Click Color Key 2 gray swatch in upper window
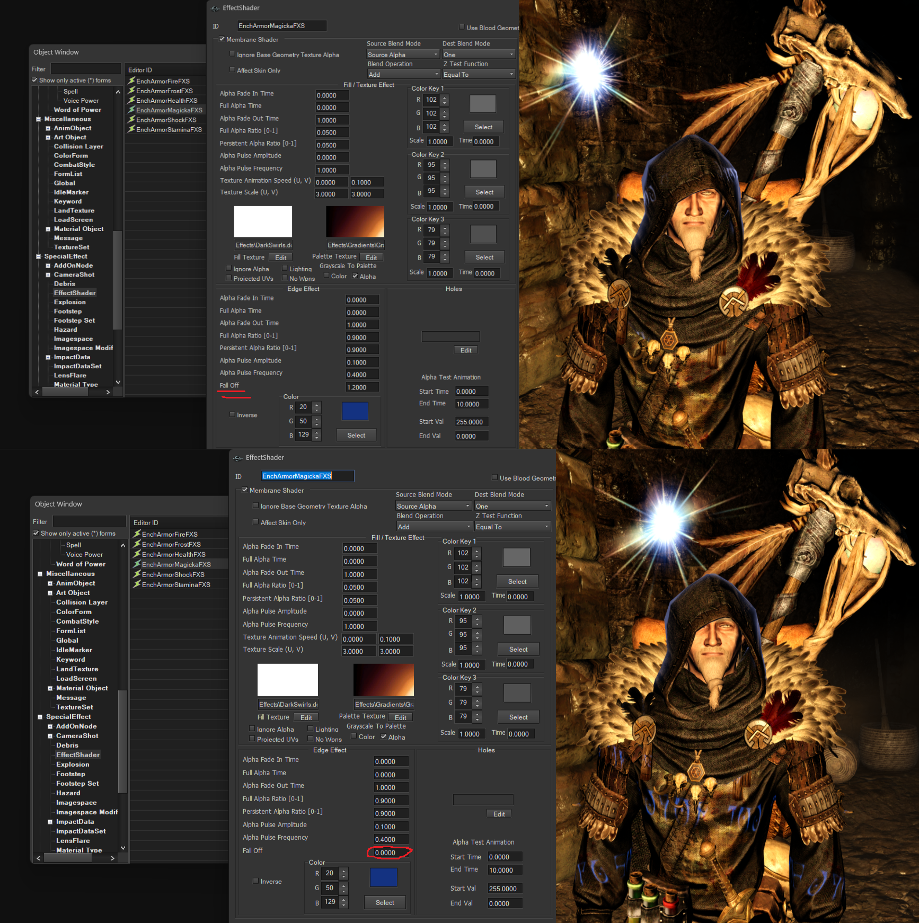919x923 pixels. [483, 168]
